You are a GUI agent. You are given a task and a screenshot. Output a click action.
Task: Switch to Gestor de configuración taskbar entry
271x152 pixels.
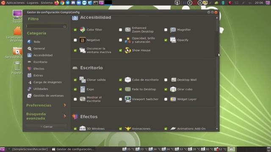pyautogui.click(x=73, y=149)
